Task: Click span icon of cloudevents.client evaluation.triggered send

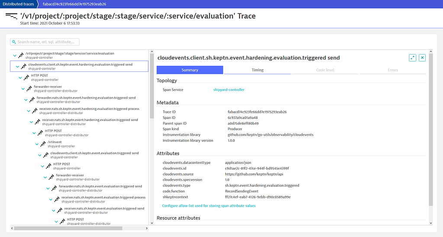Action: [x=46, y=155]
